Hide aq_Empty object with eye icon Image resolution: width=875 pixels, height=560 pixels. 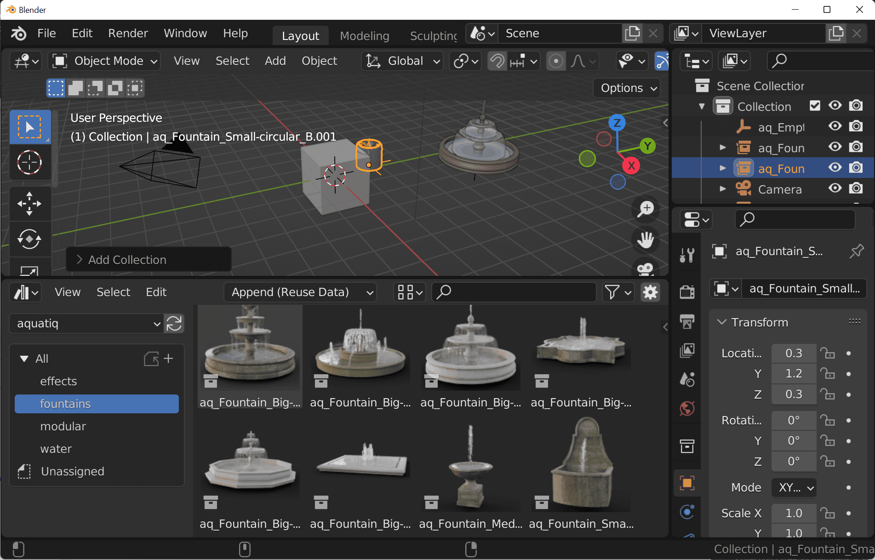[x=835, y=127]
